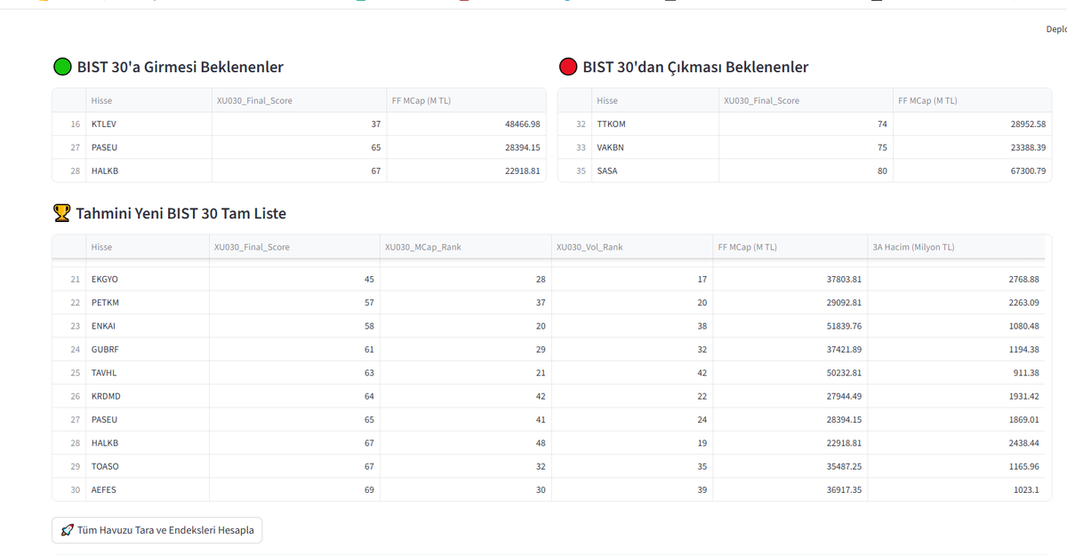The image size is (1067, 555).
Task: Click EKGYO's 3A Hacim value 2768.88
Action: point(956,279)
